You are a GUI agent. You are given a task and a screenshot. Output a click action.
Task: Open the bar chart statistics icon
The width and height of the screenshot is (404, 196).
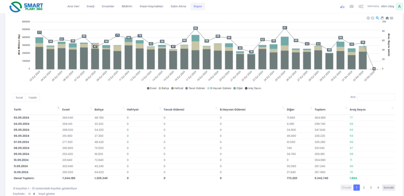342,6
